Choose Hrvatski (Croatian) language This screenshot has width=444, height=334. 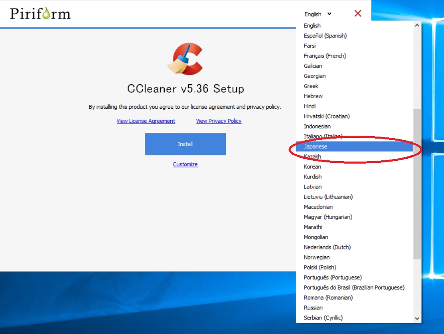355,116
